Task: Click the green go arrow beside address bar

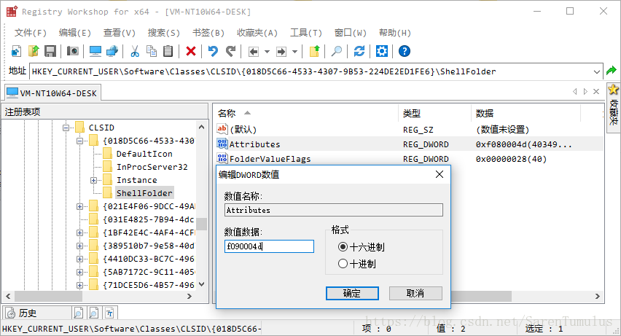Action: pyautogui.click(x=612, y=71)
